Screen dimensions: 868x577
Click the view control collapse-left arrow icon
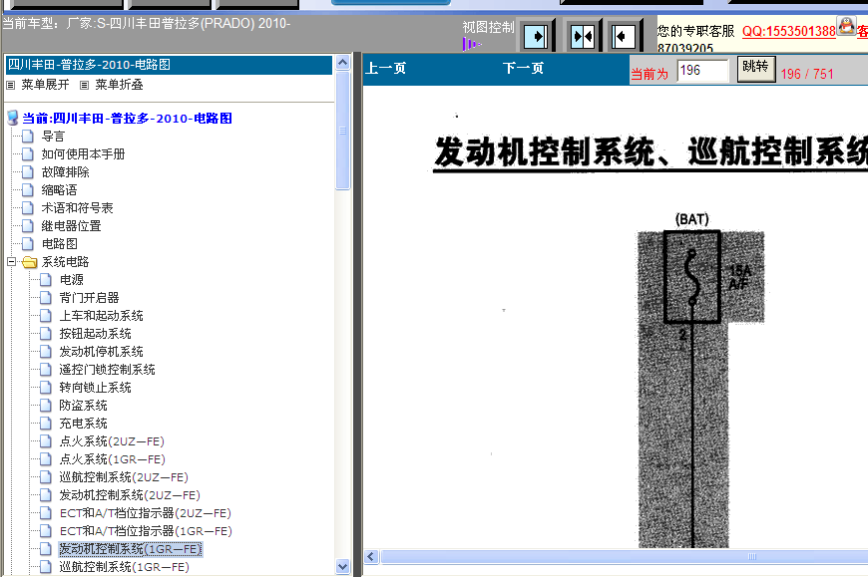[x=624, y=37]
